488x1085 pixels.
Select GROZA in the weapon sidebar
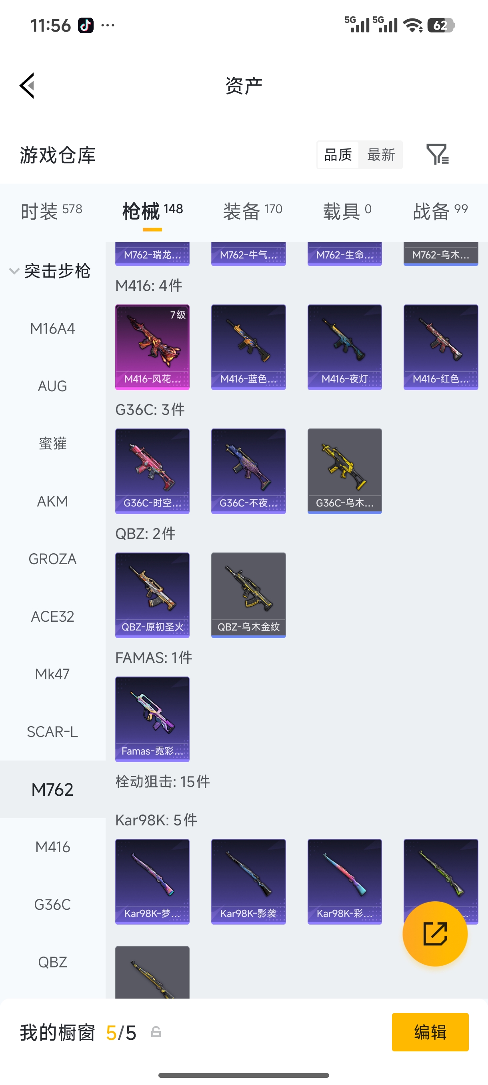53,559
